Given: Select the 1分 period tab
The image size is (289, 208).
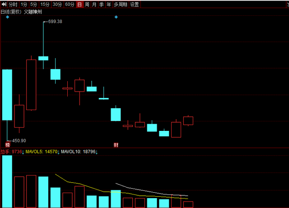Looking at the screenshot, I should (x=24, y=5).
